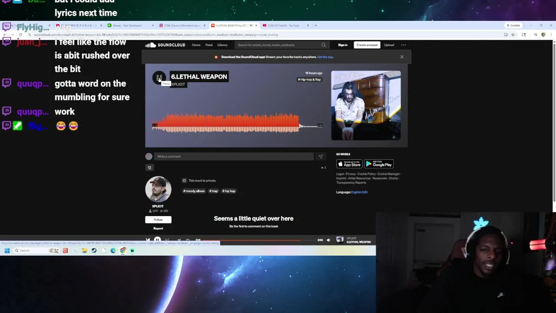Screen dimensions: 556x313
Task: Open File Explorer from the taskbar
Action: (x=84, y=250)
